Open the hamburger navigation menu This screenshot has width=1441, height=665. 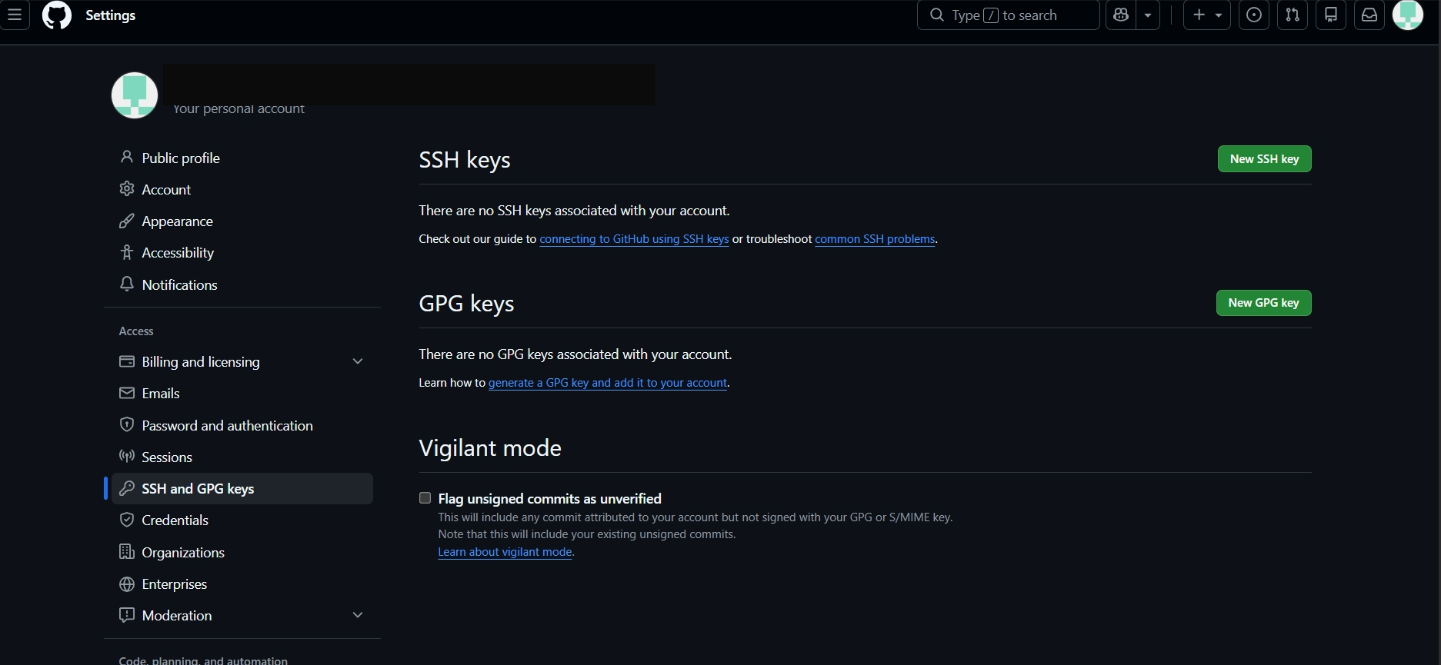15,15
